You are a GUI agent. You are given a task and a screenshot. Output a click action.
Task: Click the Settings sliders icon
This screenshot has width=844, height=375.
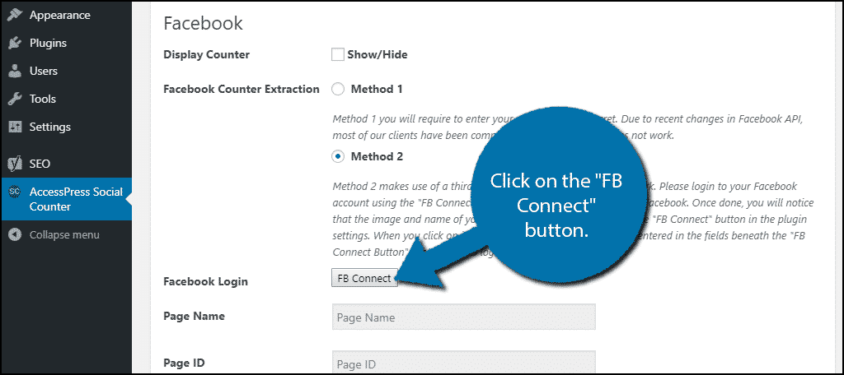15,127
